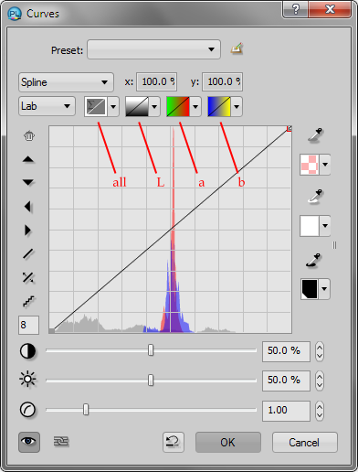Open the Lab color mode dropdown
The width and height of the screenshot is (358, 472).
click(x=47, y=106)
